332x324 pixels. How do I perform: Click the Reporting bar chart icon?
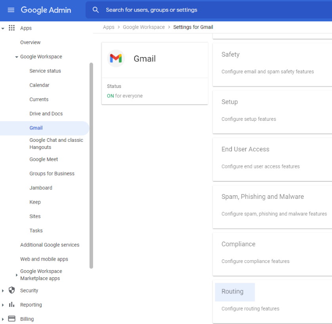tap(11, 304)
